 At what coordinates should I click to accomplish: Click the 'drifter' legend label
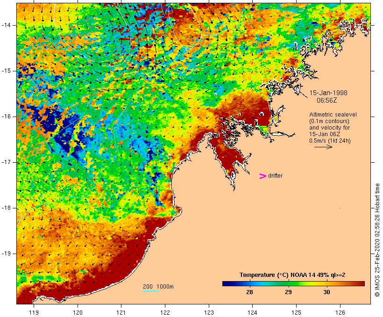[275, 176]
